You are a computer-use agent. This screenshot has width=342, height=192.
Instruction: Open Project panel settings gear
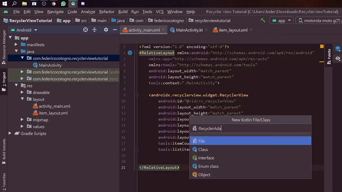[106, 30]
